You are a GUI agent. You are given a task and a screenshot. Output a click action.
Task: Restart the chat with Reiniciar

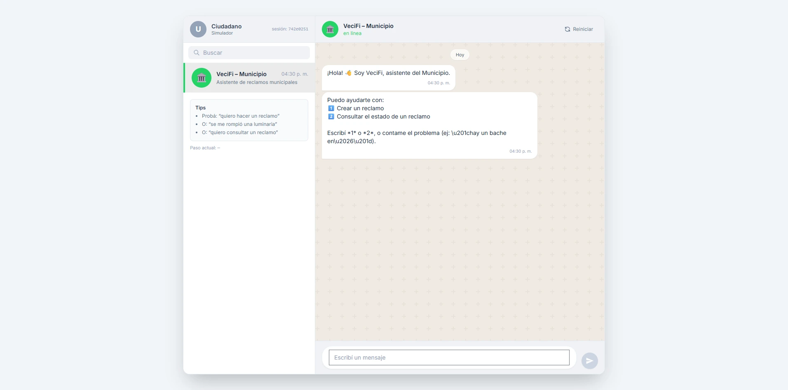579,29
